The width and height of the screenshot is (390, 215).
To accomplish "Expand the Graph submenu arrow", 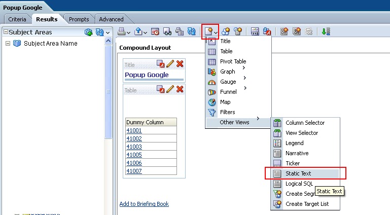I will [x=244, y=67].
